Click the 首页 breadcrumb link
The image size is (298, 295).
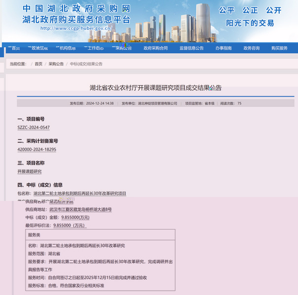click(38, 64)
